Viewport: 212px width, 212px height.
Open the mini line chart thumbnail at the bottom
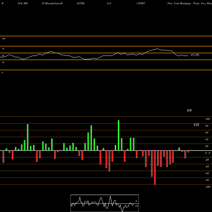(x=105, y=203)
